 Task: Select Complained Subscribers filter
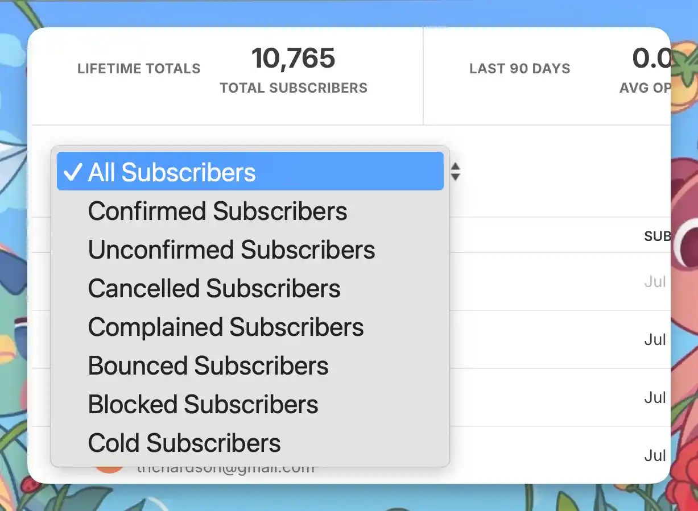pyautogui.click(x=226, y=327)
